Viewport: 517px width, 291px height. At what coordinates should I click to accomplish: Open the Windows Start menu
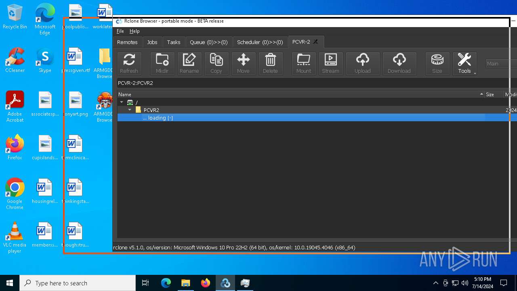(10, 283)
